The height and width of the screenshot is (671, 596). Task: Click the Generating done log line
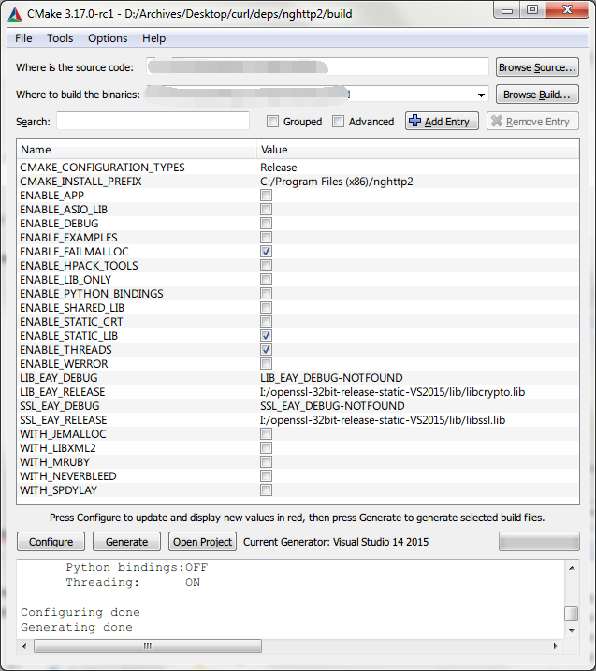click(x=77, y=627)
